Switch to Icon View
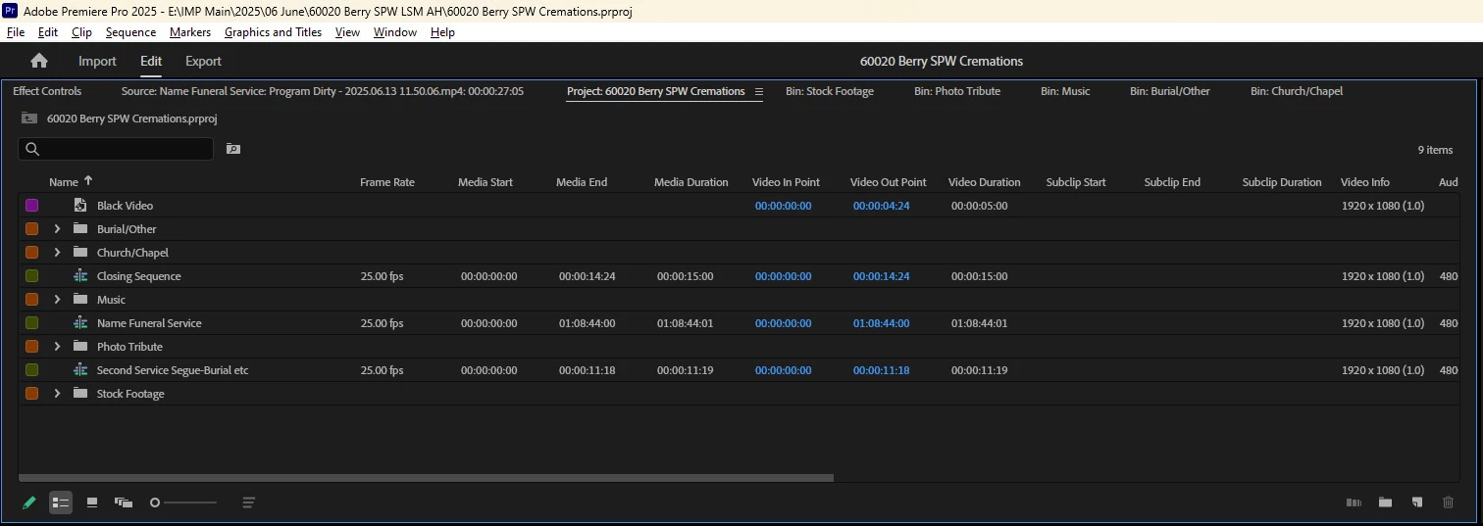1483x526 pixels. pyautogui.click(x=92, y=502)
